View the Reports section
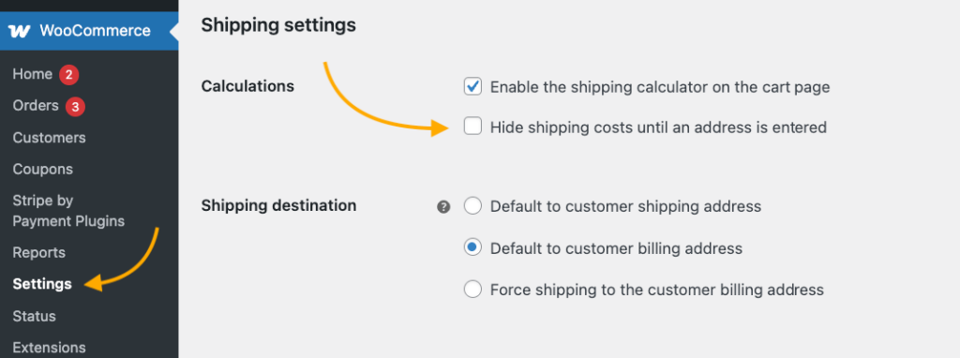This screenshot has height=358, width=960. coord(39,253)
